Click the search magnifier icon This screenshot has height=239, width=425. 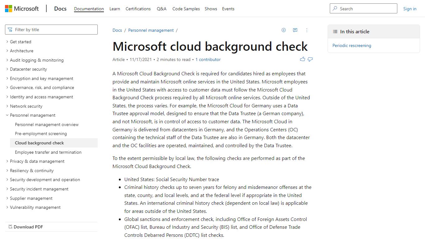tap(335, 9)
